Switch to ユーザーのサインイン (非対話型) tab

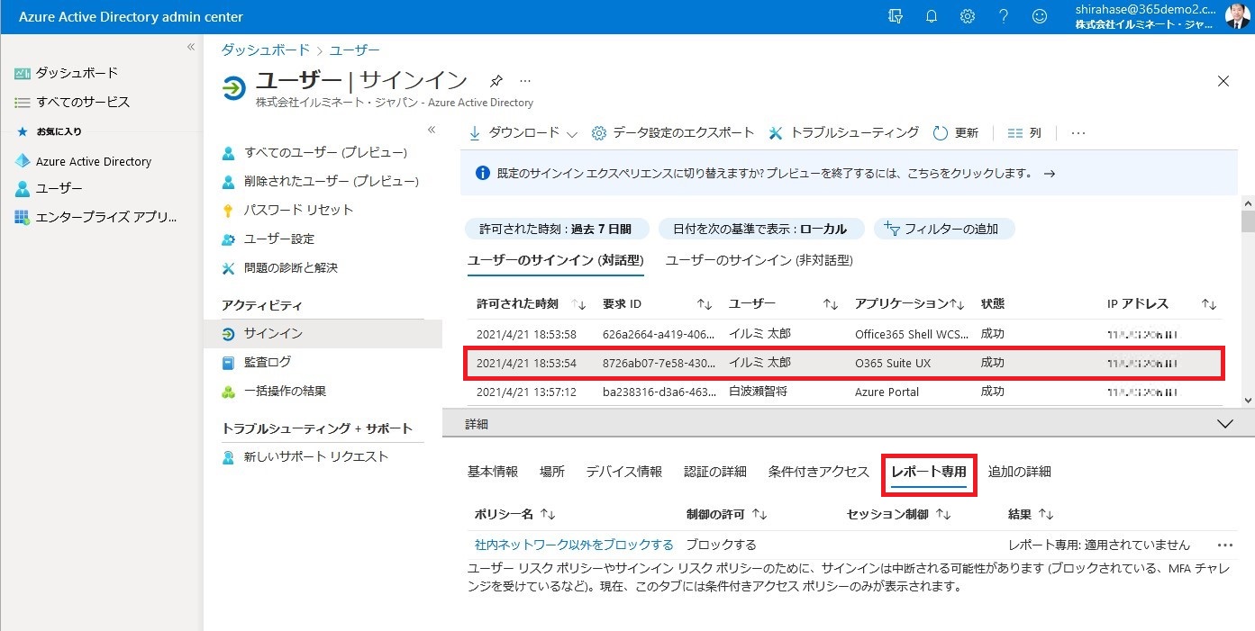click(x=759, y=260)
